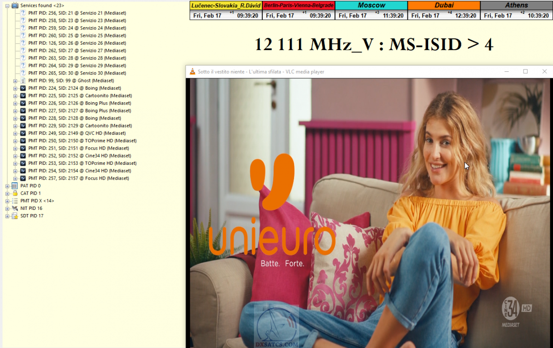Select the Focus HD SID 2157 entry
Image resolution: width=553 pixels, height=348 pixels.
78,178
